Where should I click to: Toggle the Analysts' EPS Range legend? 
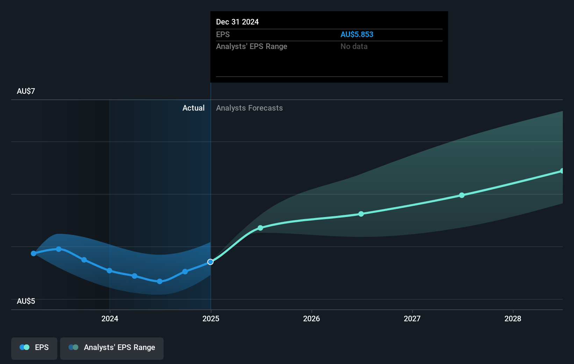coord(112,348)
